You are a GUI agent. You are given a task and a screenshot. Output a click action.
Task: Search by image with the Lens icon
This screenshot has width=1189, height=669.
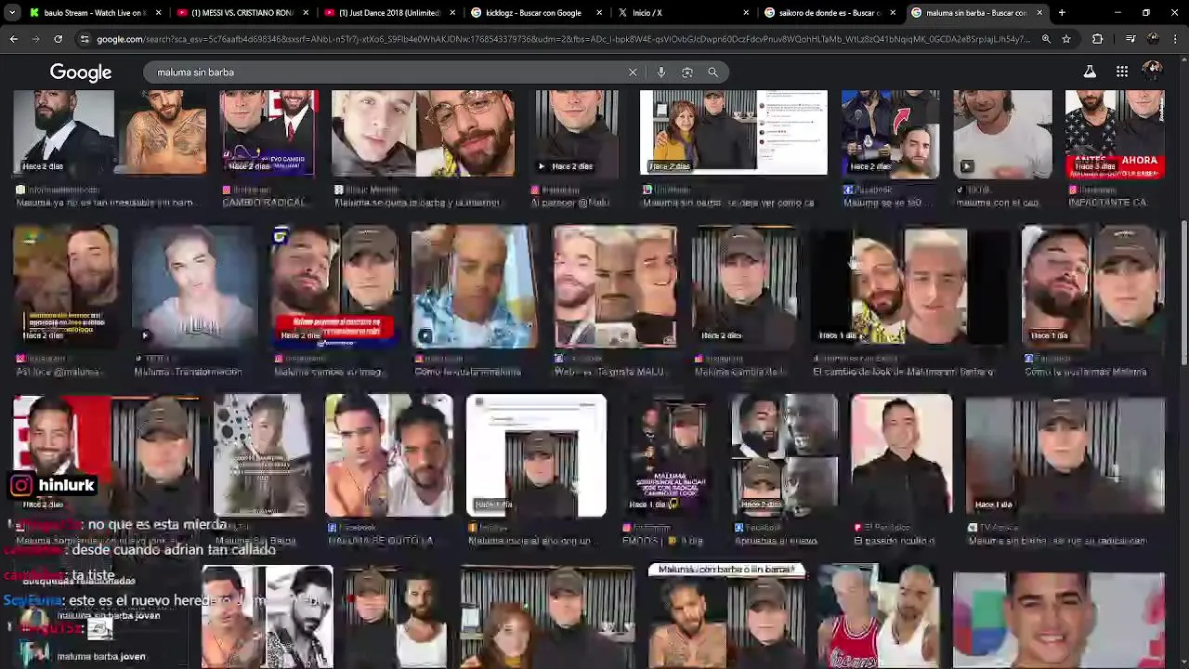pyautogui.click(x=687, y=72)
